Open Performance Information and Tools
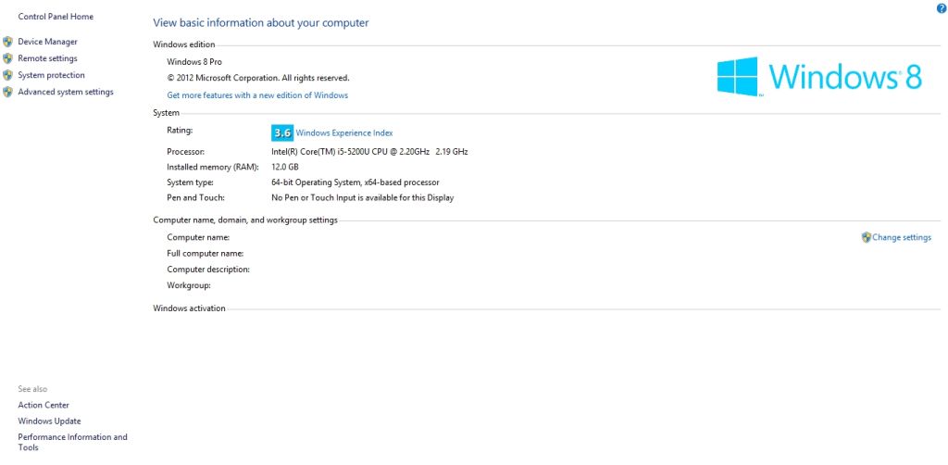 (72, 442)
